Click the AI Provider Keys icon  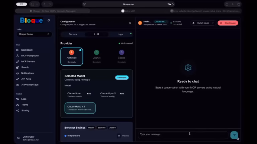17,85
